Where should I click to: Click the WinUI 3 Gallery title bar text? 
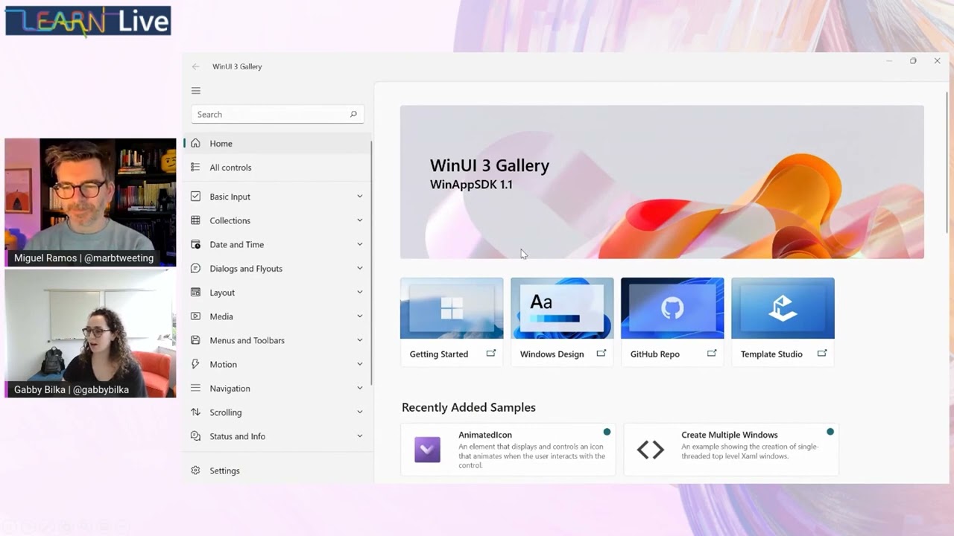237,66
